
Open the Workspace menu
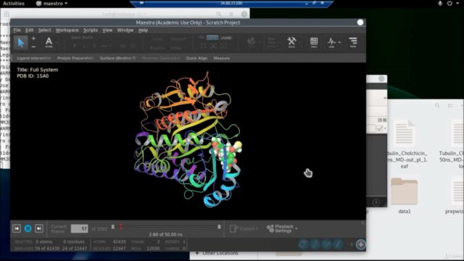tap(67, 30)
